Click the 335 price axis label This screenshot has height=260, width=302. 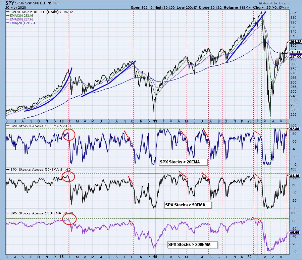[293, 13]
